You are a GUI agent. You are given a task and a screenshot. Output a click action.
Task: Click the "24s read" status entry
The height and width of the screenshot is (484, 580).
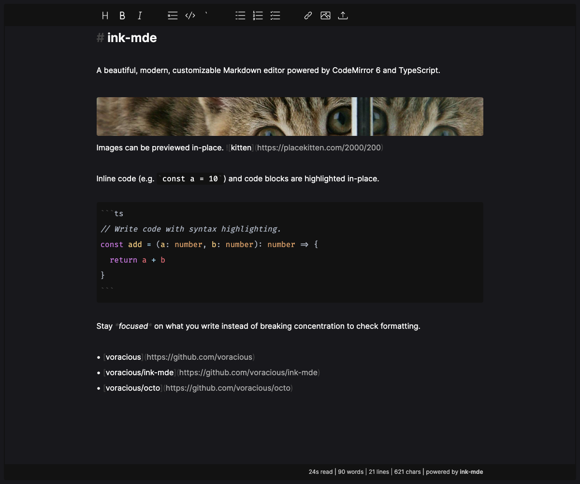[x=321, y=472]
